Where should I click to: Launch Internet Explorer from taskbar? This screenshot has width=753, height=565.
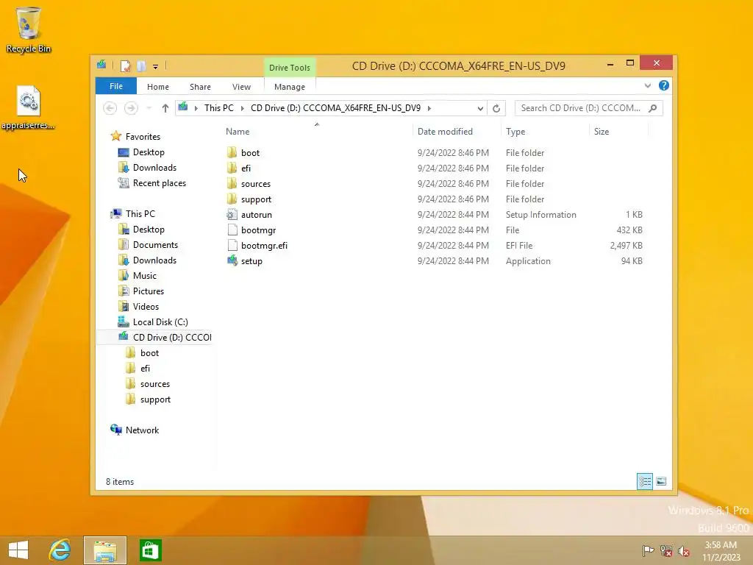point(60,550)
